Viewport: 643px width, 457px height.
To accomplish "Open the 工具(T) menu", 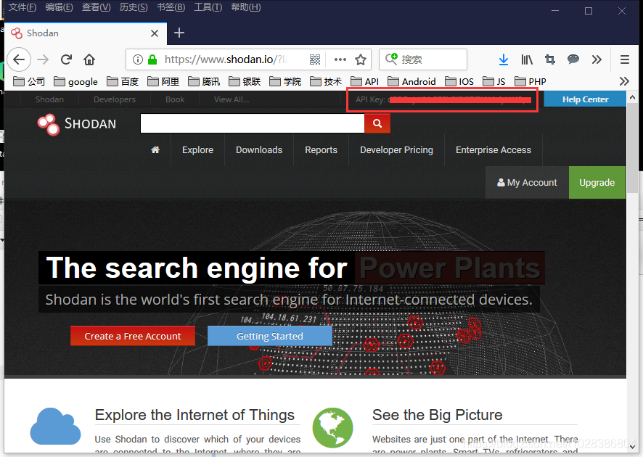I will (x=208, y=7).
